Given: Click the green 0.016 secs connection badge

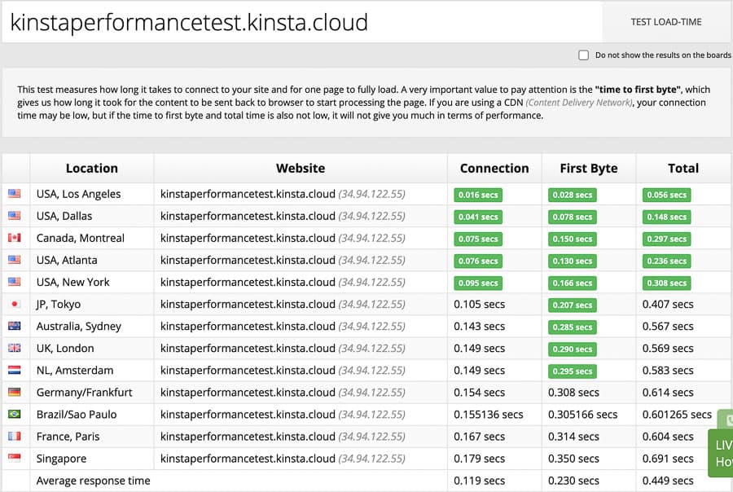Looking at the screenshot, I should click(x=478, y=195).
